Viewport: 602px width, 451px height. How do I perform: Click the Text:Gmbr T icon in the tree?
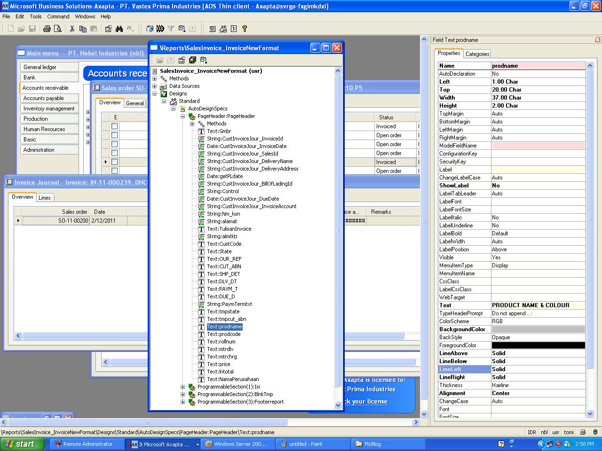pos(201,131)
